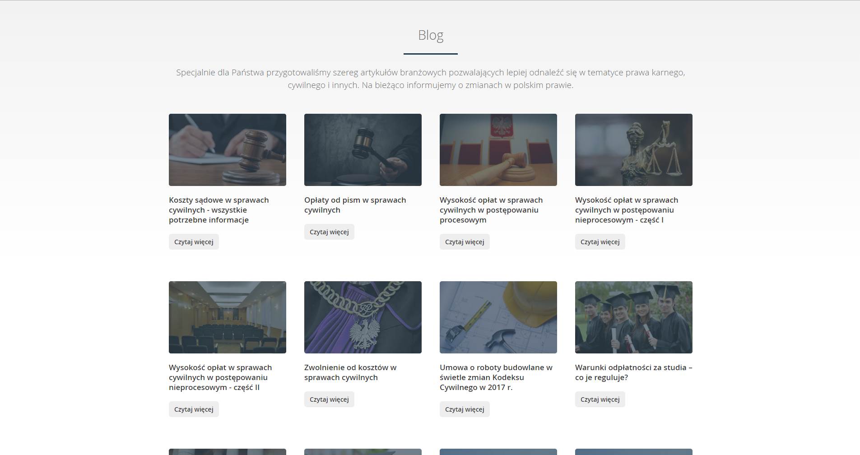The height and width of the screenshot is (455, 860).
Task: Open the Zwolnienie od kosztów article title
Action: pos(350,372)
